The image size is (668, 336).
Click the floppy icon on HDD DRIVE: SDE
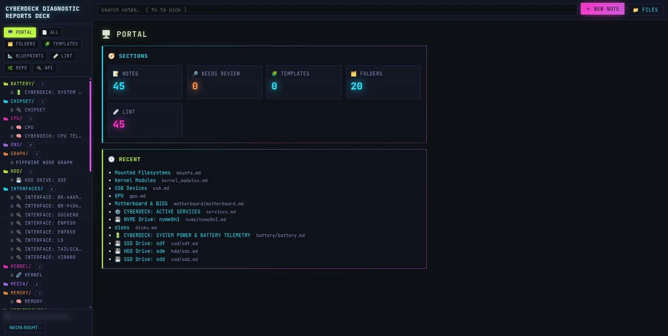(19, 180)
